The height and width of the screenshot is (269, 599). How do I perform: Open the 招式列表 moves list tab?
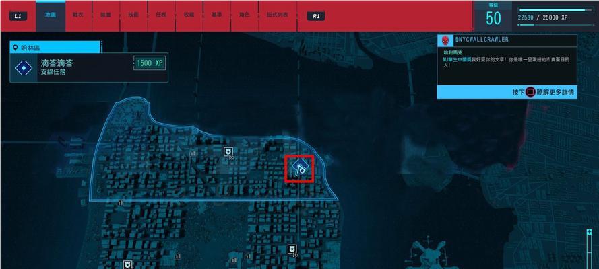coord(278,15)
